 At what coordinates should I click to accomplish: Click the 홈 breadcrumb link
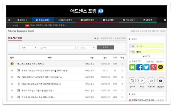pos(98,38)
